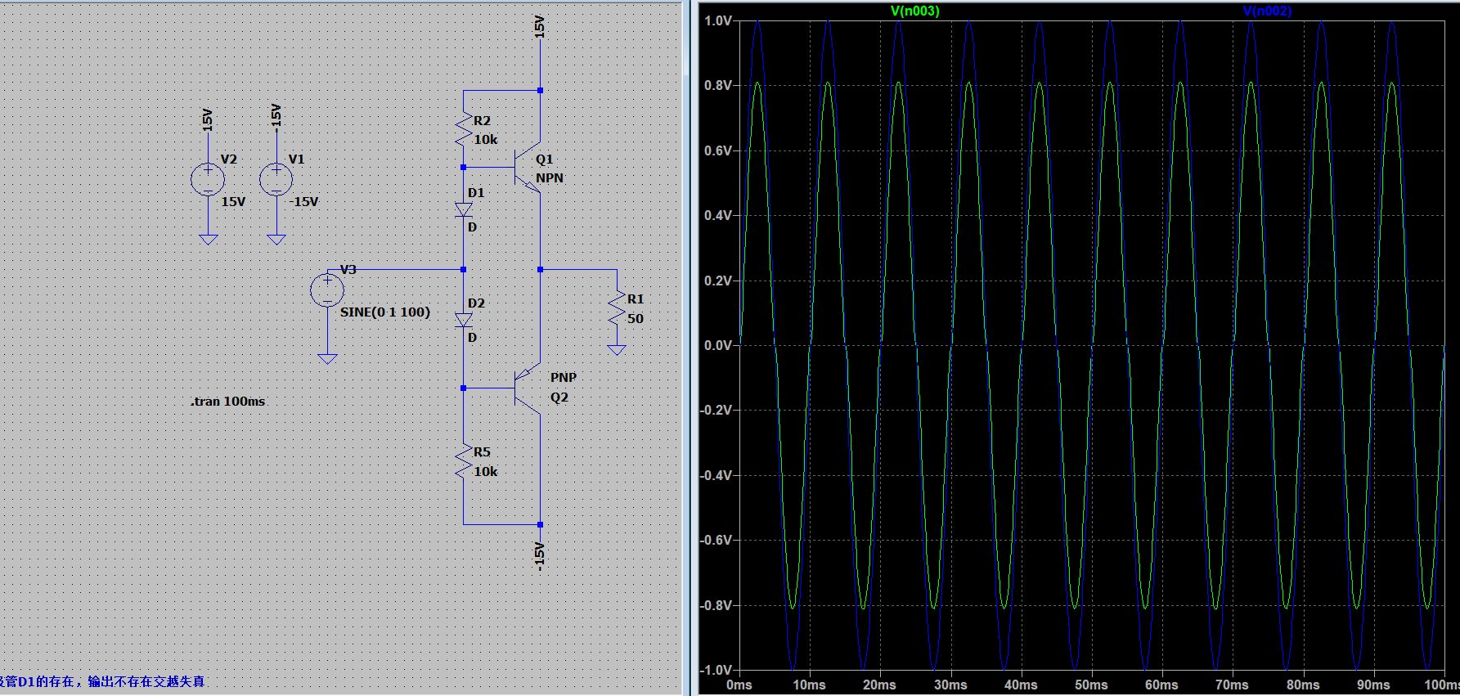Click the -0.4V vertical axis label
This screenshot has width=1460, height=696.
(716, 475)
